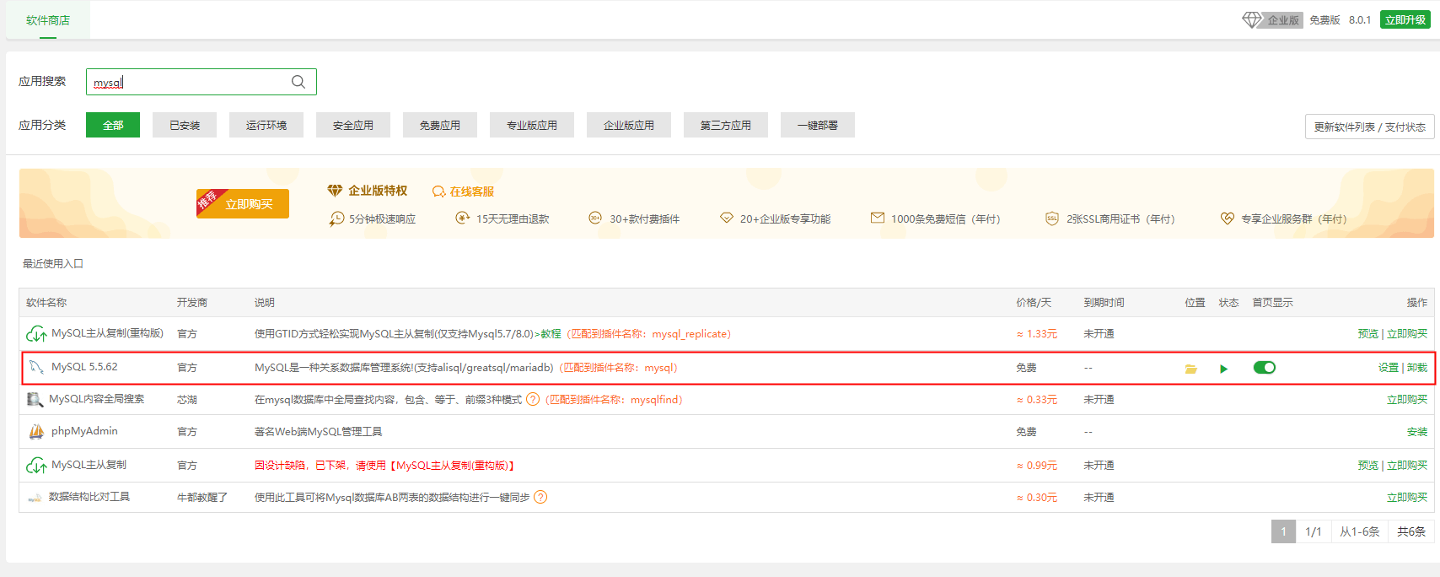Filter by 免费应用 category
The image size is (1440, 577).
point(440,125)
